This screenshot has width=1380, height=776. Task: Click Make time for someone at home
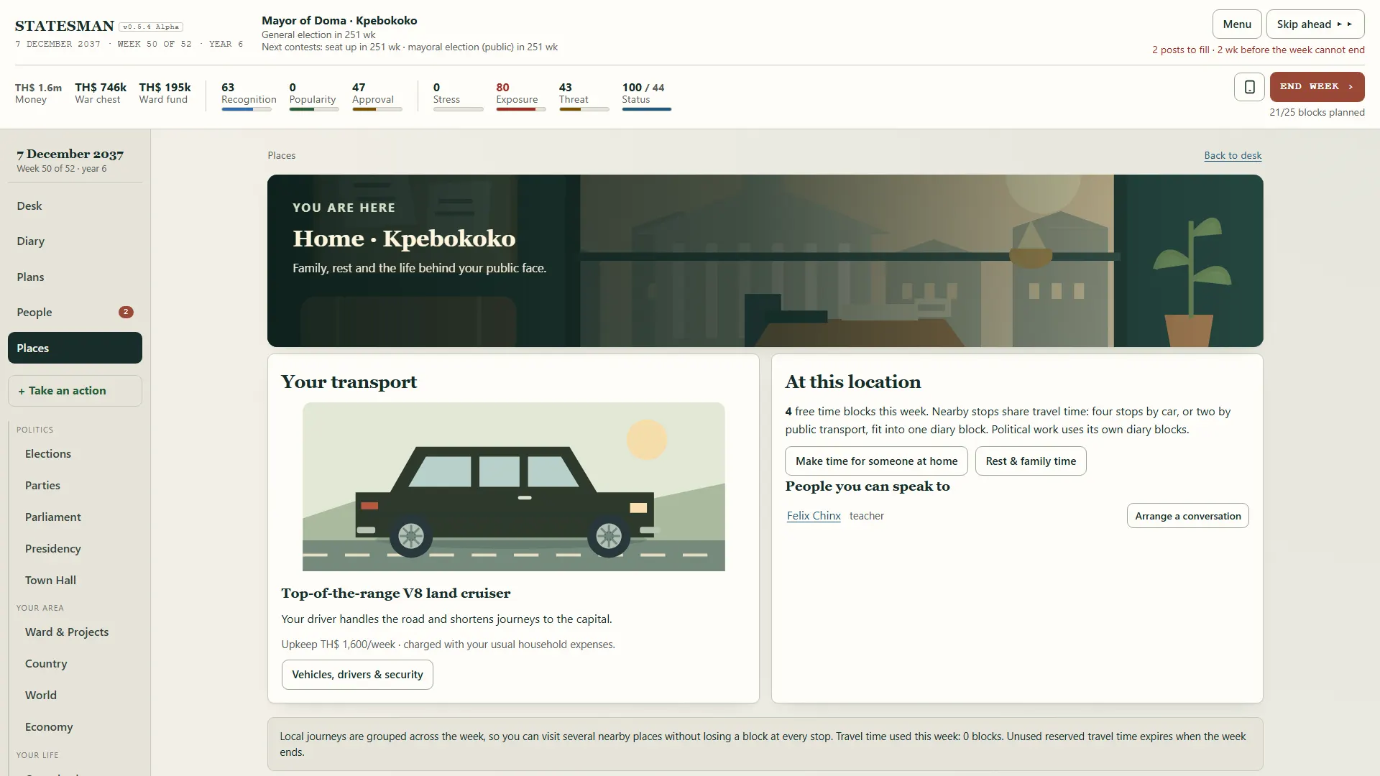click(x=876, y=461)
